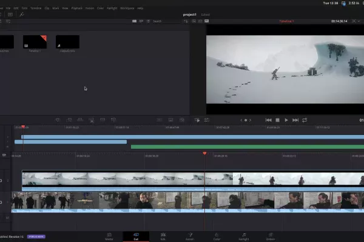Open the Workspace menu
Viewport: 364px width, 242px height.
(x=127, y=8)
